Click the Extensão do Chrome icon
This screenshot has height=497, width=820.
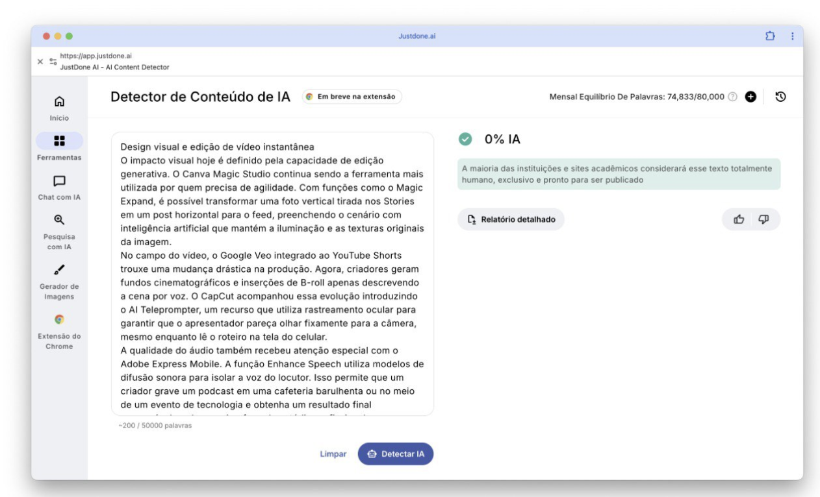pyautogui.click(x=59, y=319)
